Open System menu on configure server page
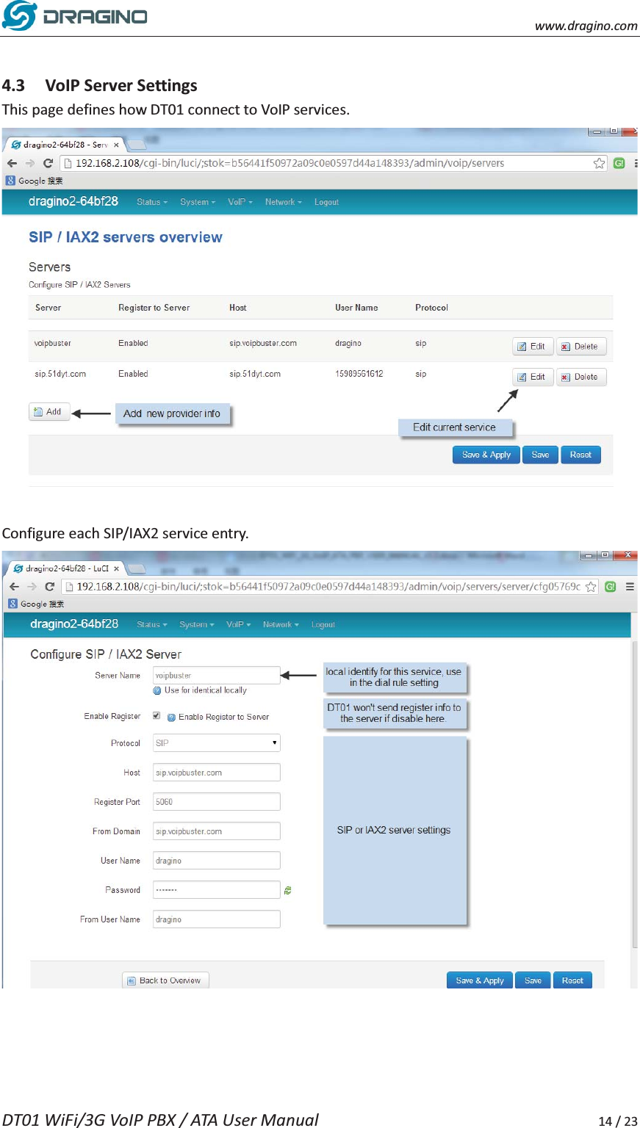Screen dimensions: 640x1128 point(197,625)
